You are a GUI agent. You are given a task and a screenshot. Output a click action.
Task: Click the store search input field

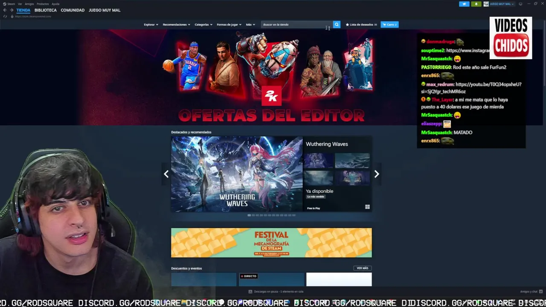click(x=297, y=25)
